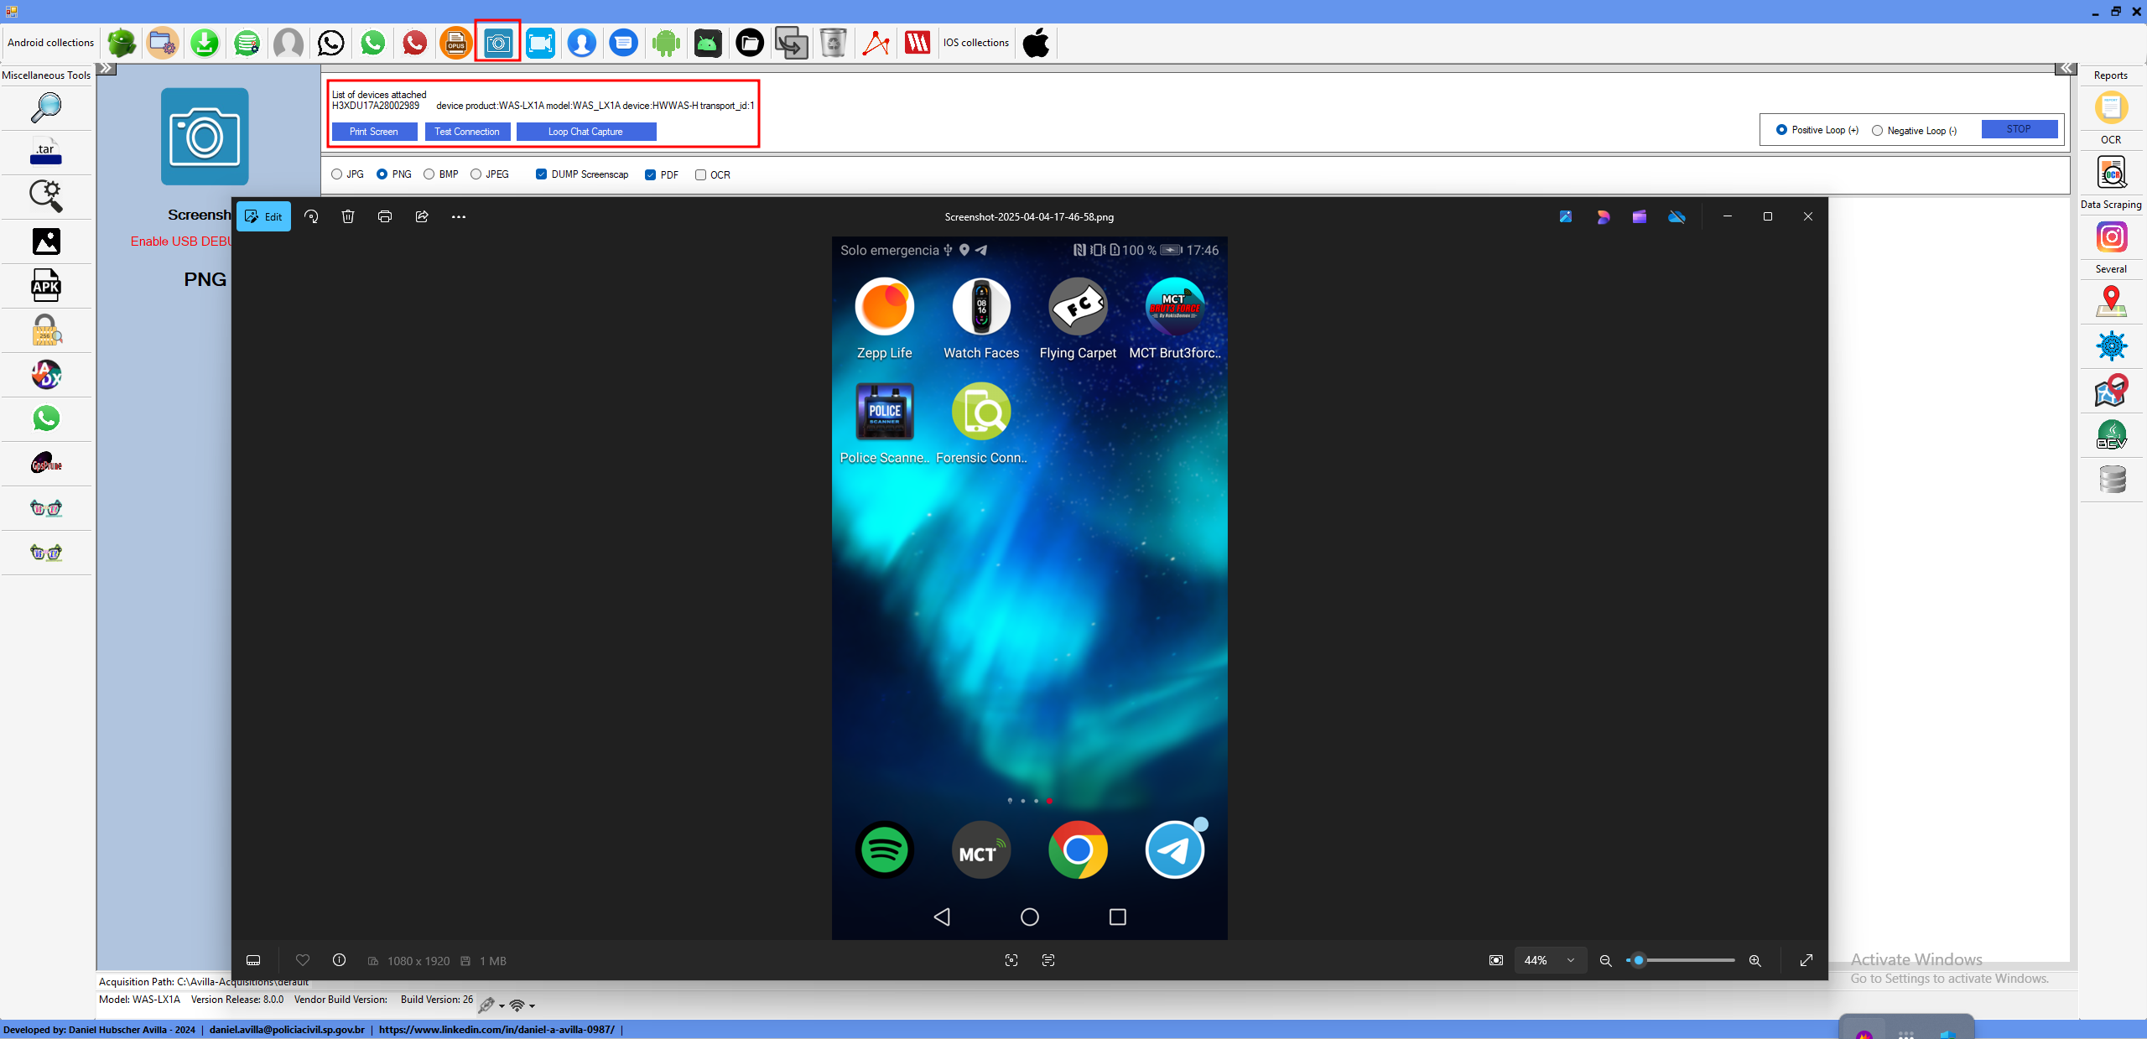Click the zoom in magnifier icon

click(x=1755, y=960)
